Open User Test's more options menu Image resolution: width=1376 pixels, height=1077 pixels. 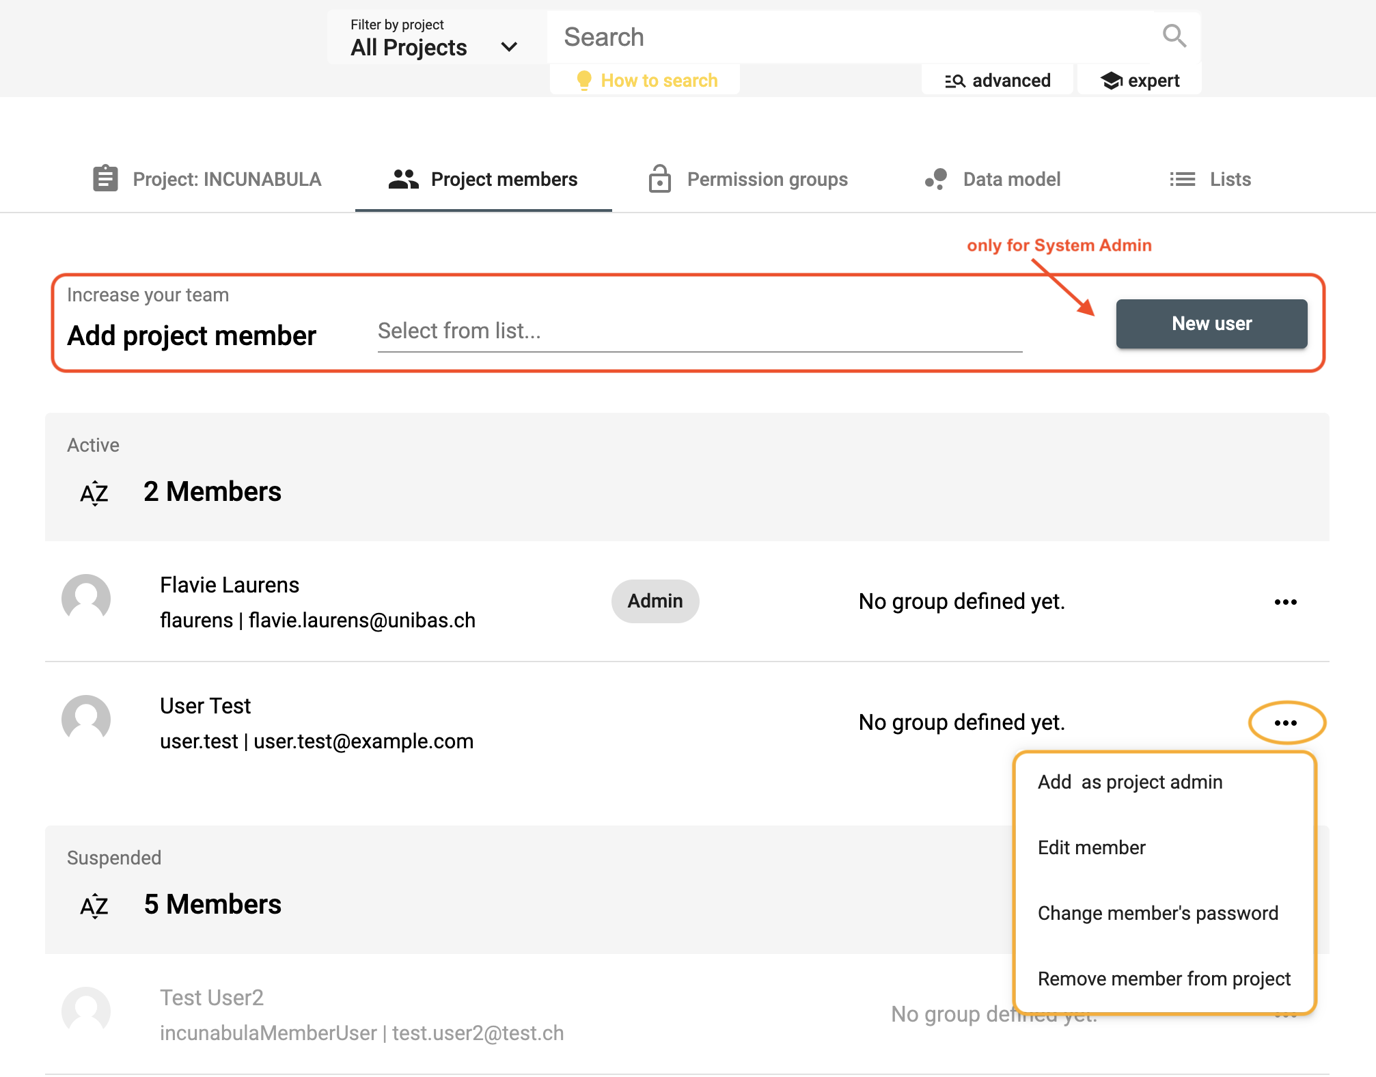click(1285, 723)
